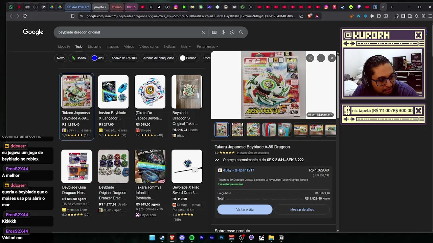The image size is (433, 243).
Task: Open the 14 avaliações de usuários link
Action: 252,153
